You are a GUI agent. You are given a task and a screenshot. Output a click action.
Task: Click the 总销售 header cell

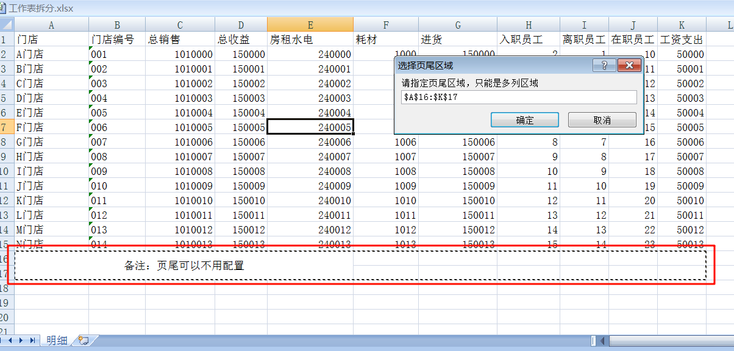click(x=180, y=40)
